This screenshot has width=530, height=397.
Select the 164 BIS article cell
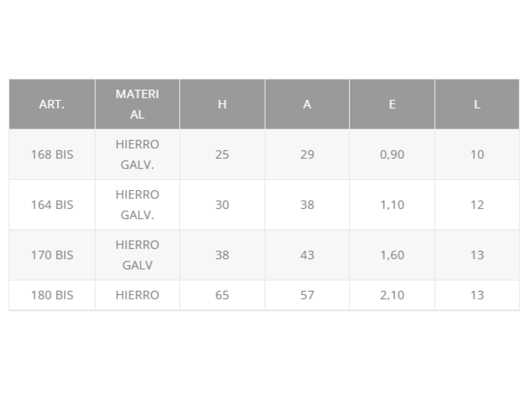coord(52,205)
